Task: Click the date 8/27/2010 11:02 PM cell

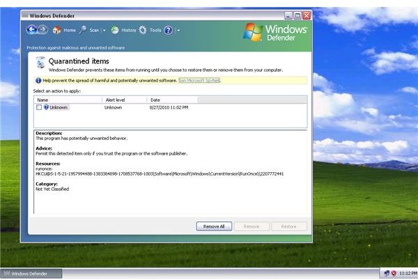Action: coord(169,107)
